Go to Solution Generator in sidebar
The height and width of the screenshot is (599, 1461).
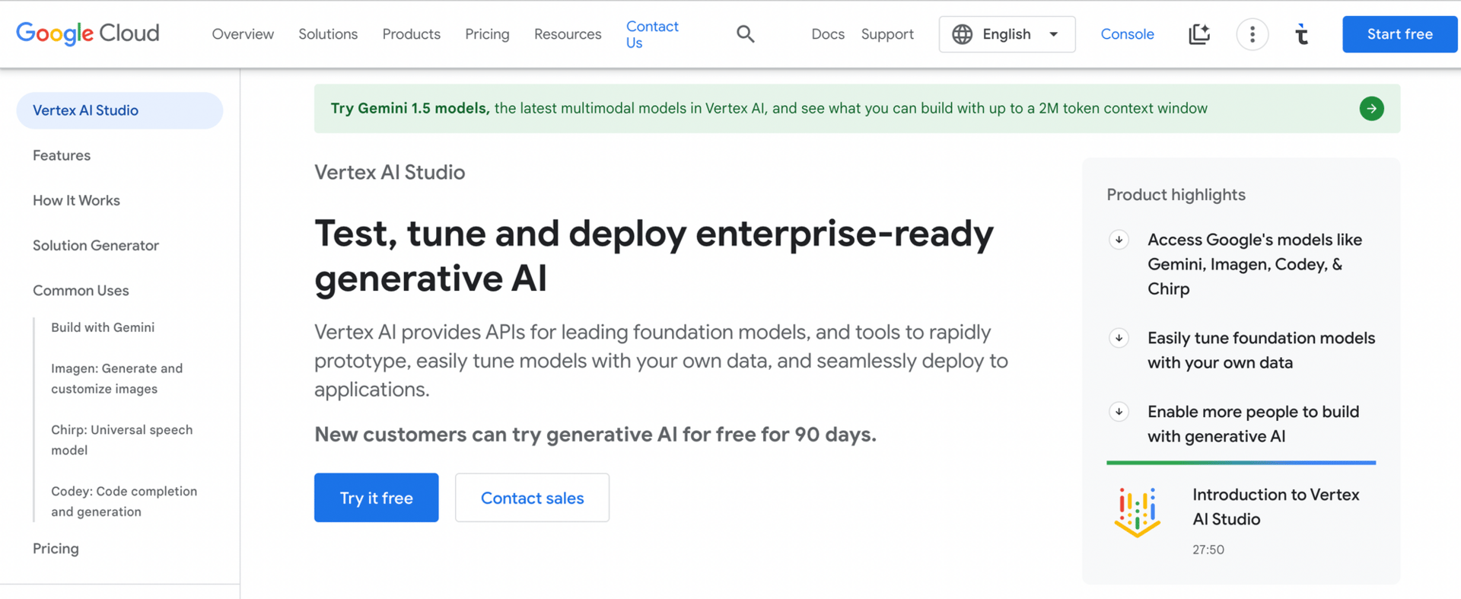point(96,245)
